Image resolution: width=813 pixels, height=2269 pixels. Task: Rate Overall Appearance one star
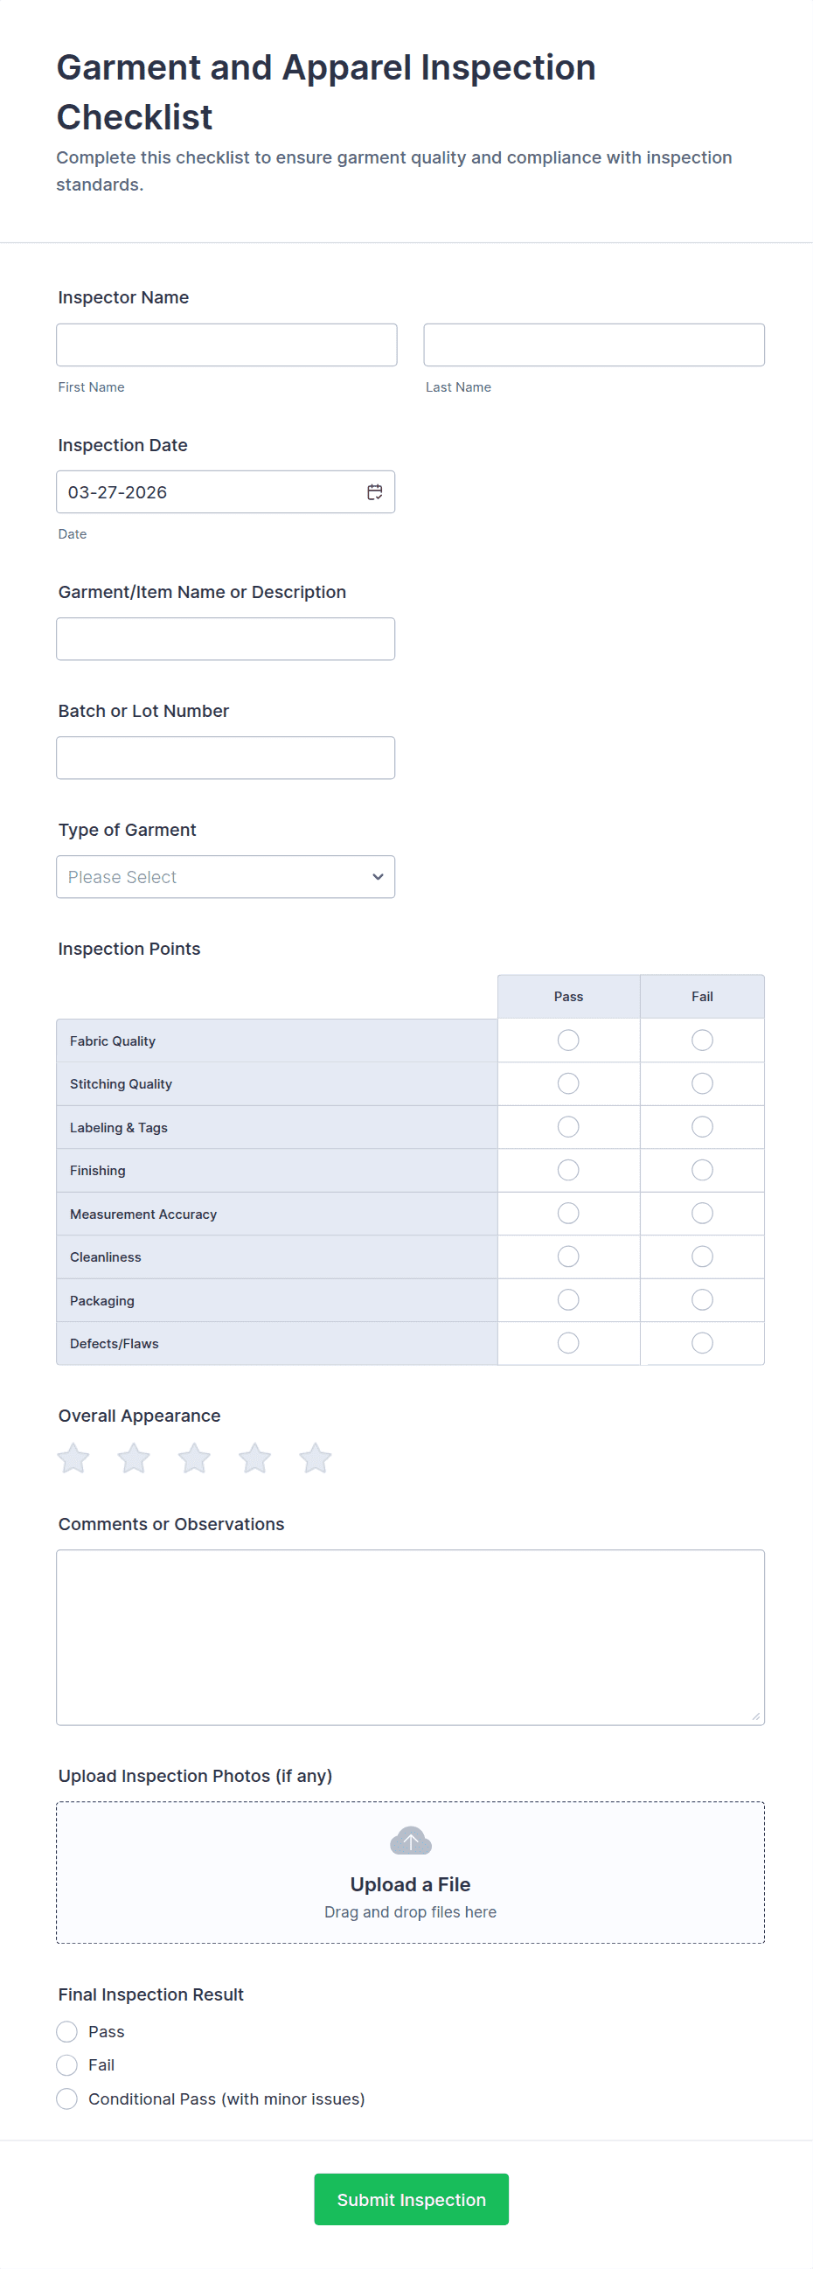tap(73, 1458)
